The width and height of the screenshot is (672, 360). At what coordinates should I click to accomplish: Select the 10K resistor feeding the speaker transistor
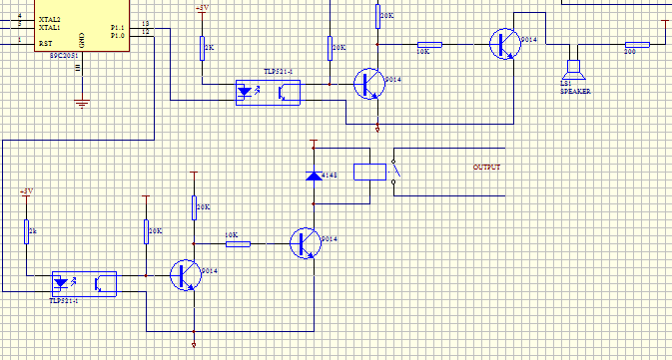coord(429,45)
